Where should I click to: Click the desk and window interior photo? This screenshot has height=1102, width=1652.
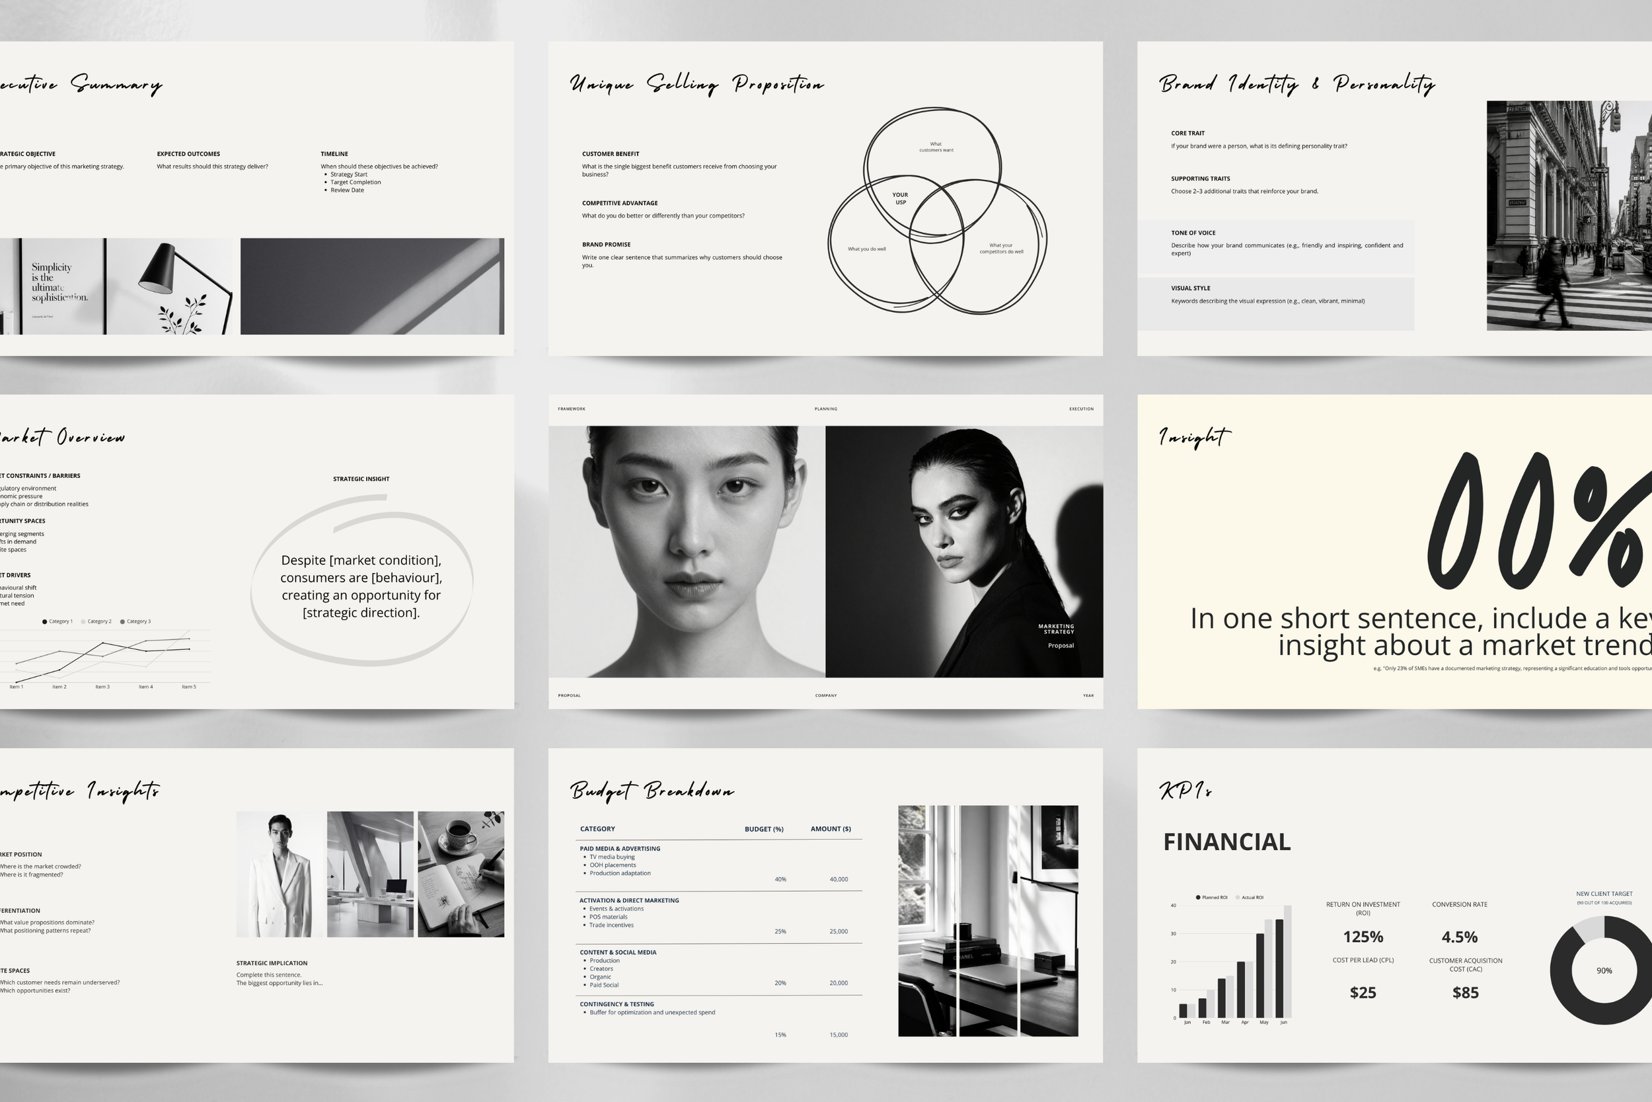(x=989, y=921)
